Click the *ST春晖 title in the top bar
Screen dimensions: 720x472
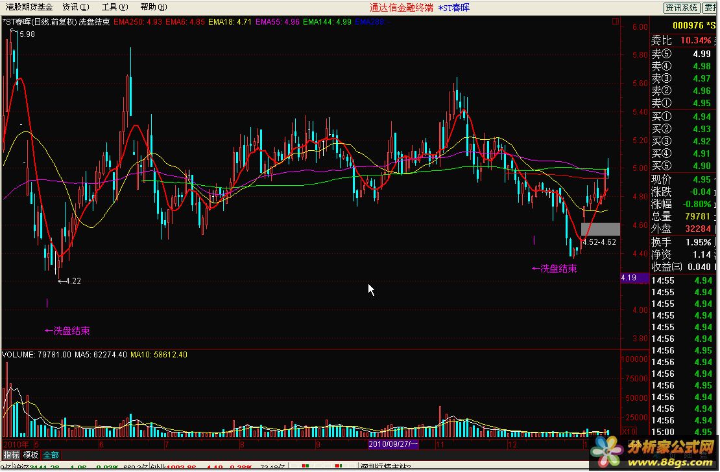(x=453, y=8)
